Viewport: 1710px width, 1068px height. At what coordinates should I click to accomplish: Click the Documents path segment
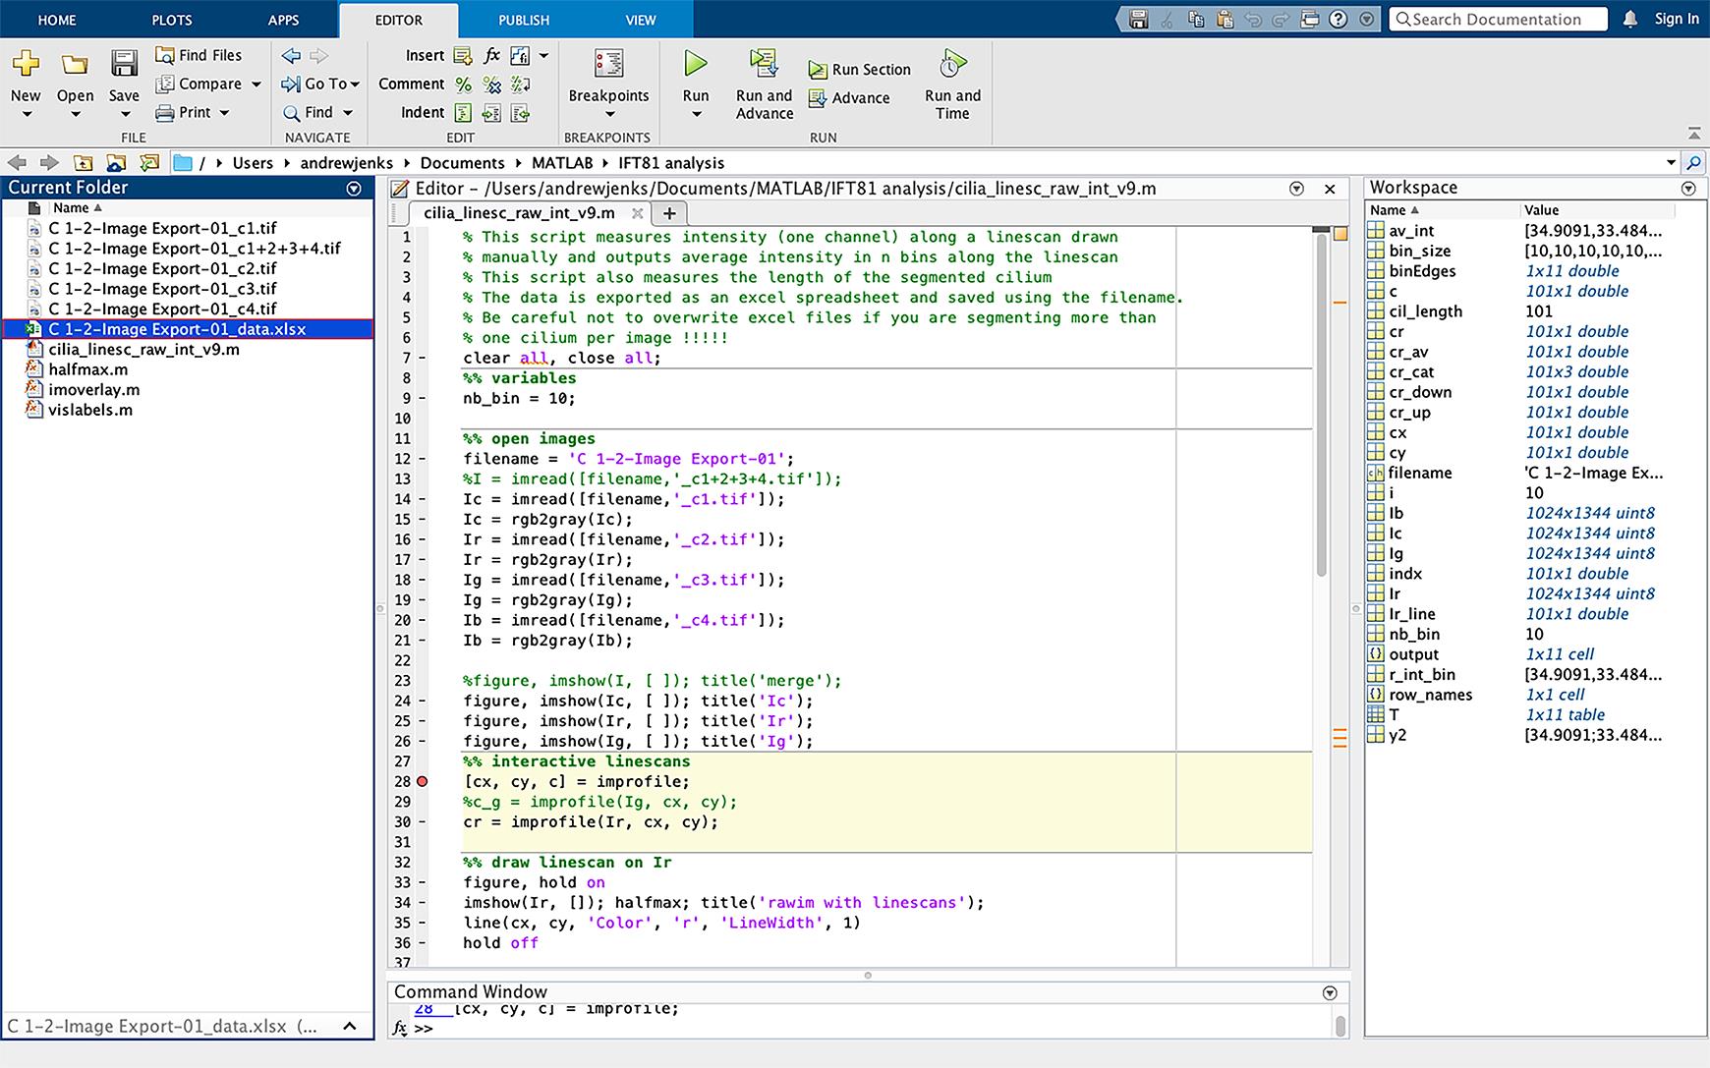[x=462, y=163]
